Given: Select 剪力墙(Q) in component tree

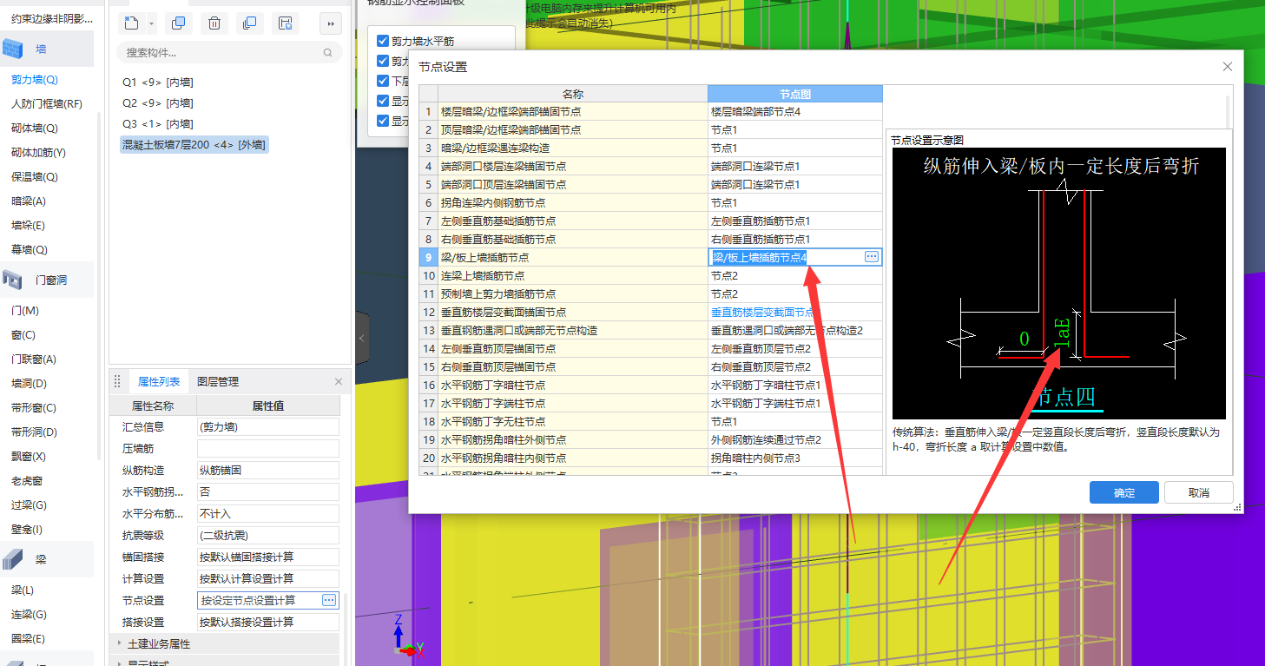Looking at the screenshot, I should tap(35, 79).
